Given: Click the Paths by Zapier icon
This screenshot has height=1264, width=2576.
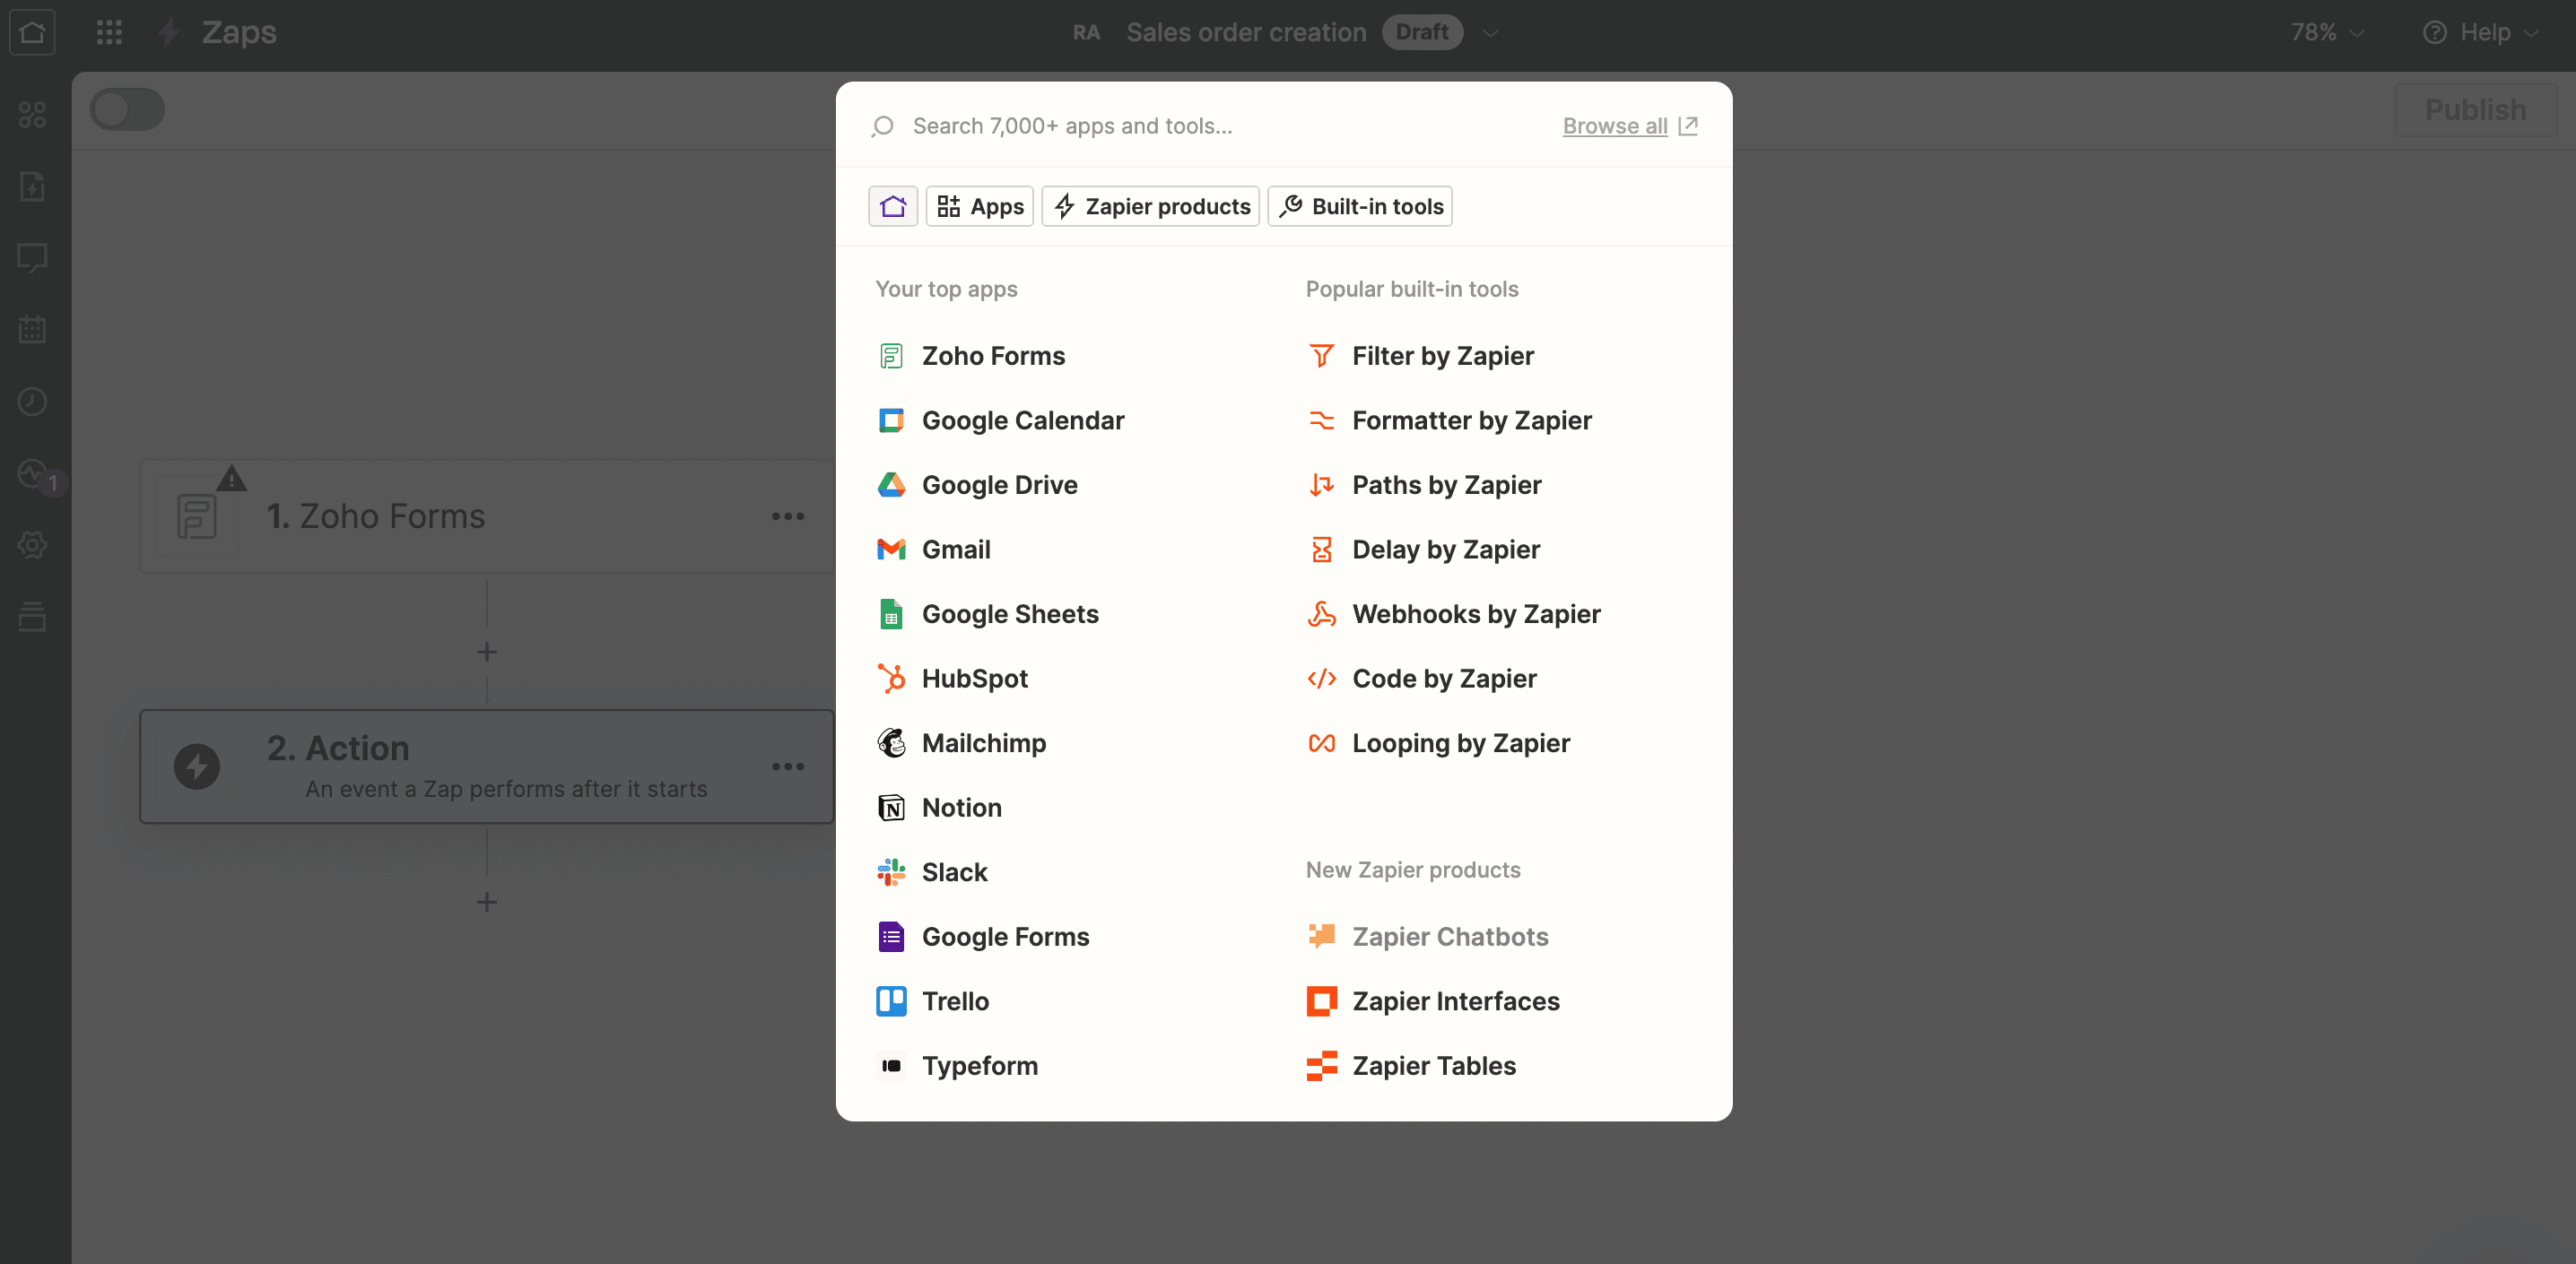Looking at the screenshot, I should click(x=1322, y=484).
